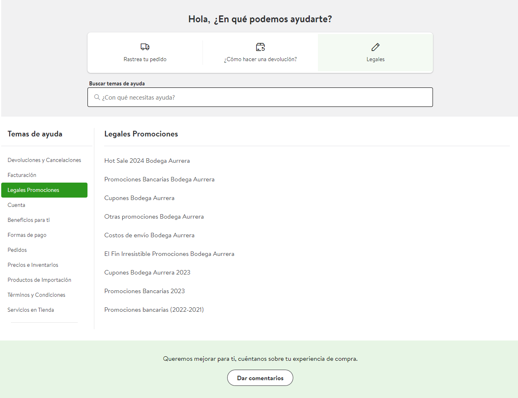Open Hot Sale 2024 Bodega Aurrera link
518x398 pixels.
(x=147, y=161)
